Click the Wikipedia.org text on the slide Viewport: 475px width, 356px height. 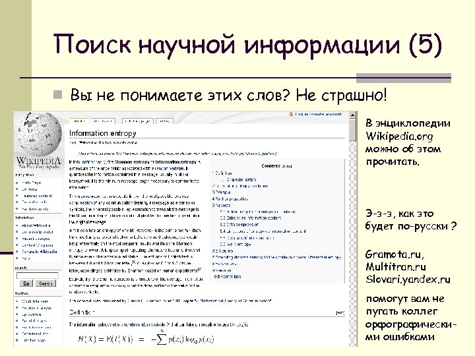[x=399, y=136]
